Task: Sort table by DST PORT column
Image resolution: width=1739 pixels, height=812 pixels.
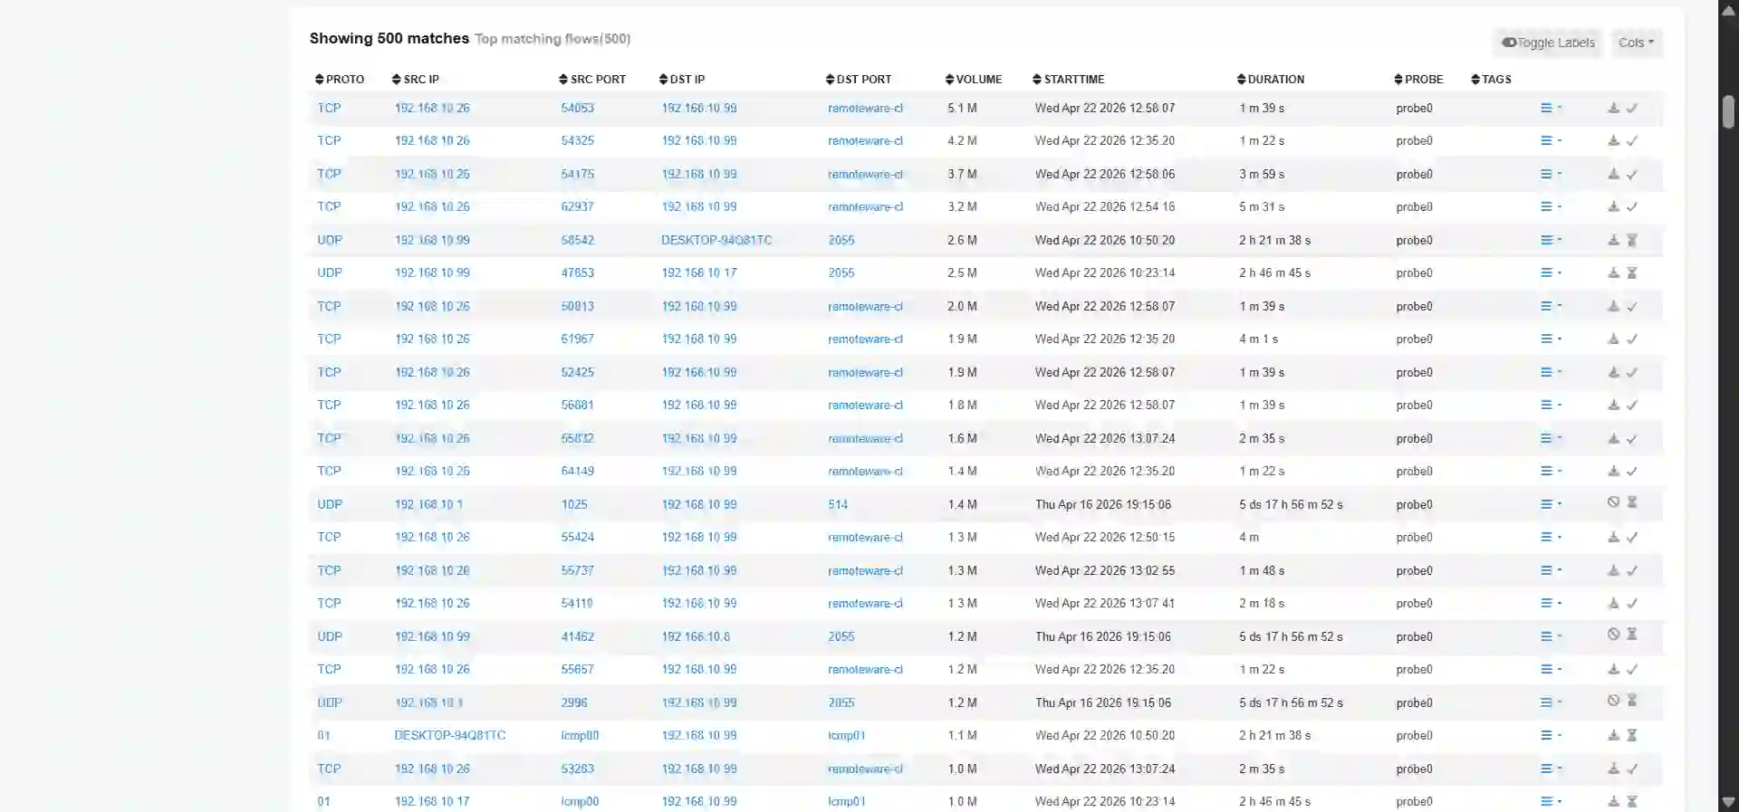Action: pyautogui.click(x=859, y=80)
